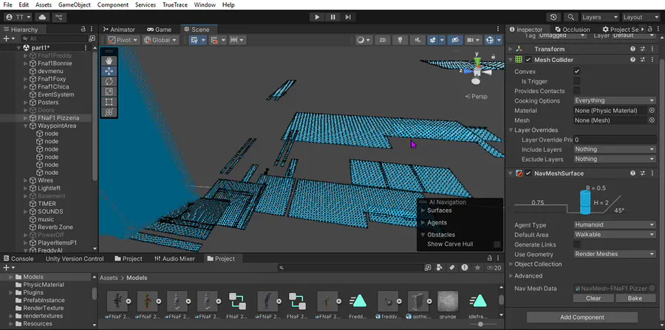Click the Clear button
The width and height of the screenshot is (665, 330).
593,298
